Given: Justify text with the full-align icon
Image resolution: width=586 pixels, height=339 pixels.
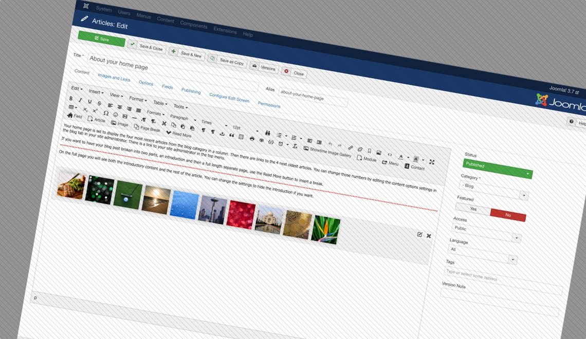Looking at the screenshot, I should point(138,110).
